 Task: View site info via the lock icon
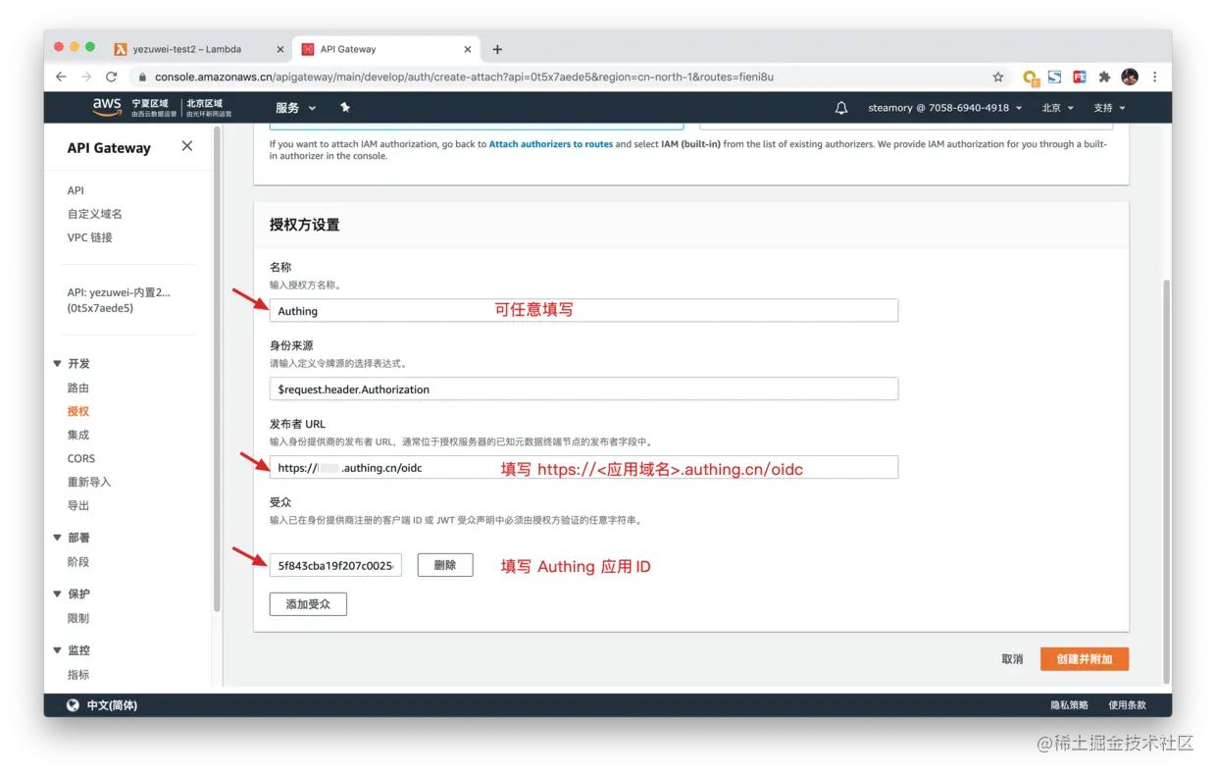(x=142, y=77)
